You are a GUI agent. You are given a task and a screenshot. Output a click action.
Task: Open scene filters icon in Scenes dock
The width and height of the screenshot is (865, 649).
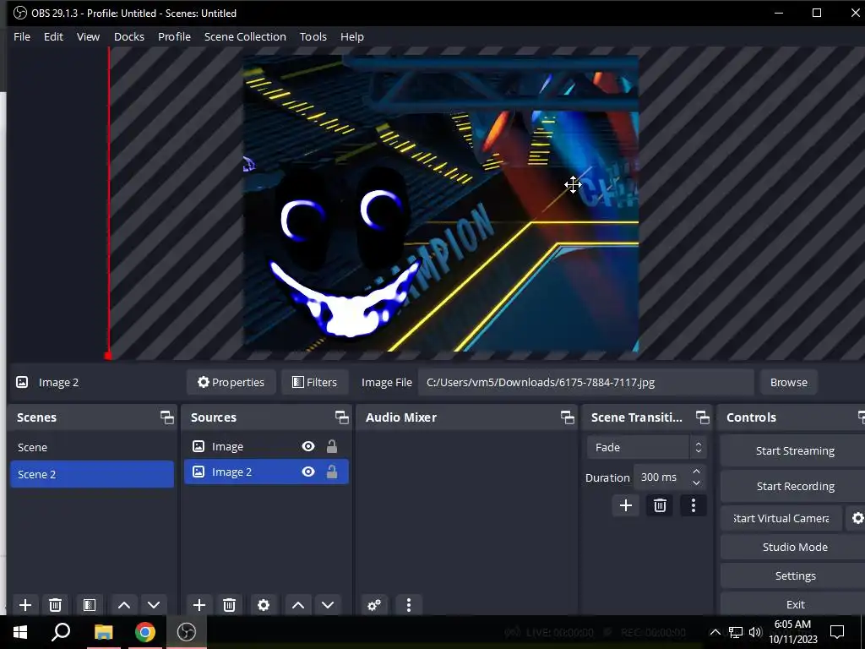tap(90, 605)
